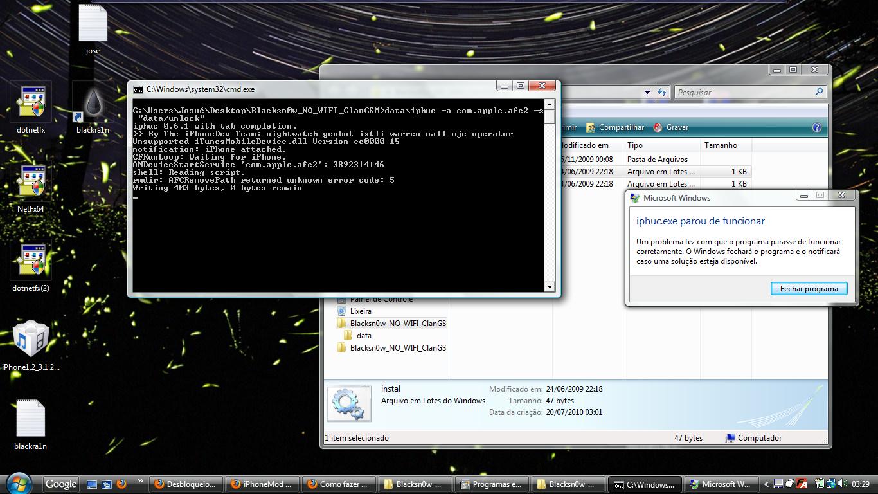Open the jose file on the desktop
The height and width of the screenshot is (494, 878).
93,30
